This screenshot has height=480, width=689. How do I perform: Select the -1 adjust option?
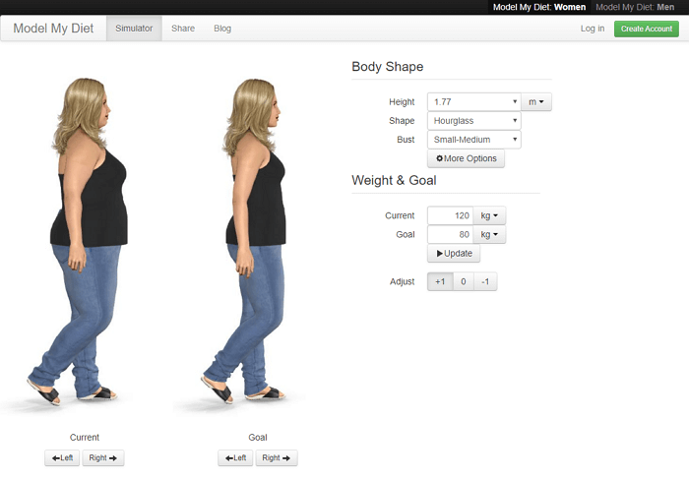click(485, 282)
